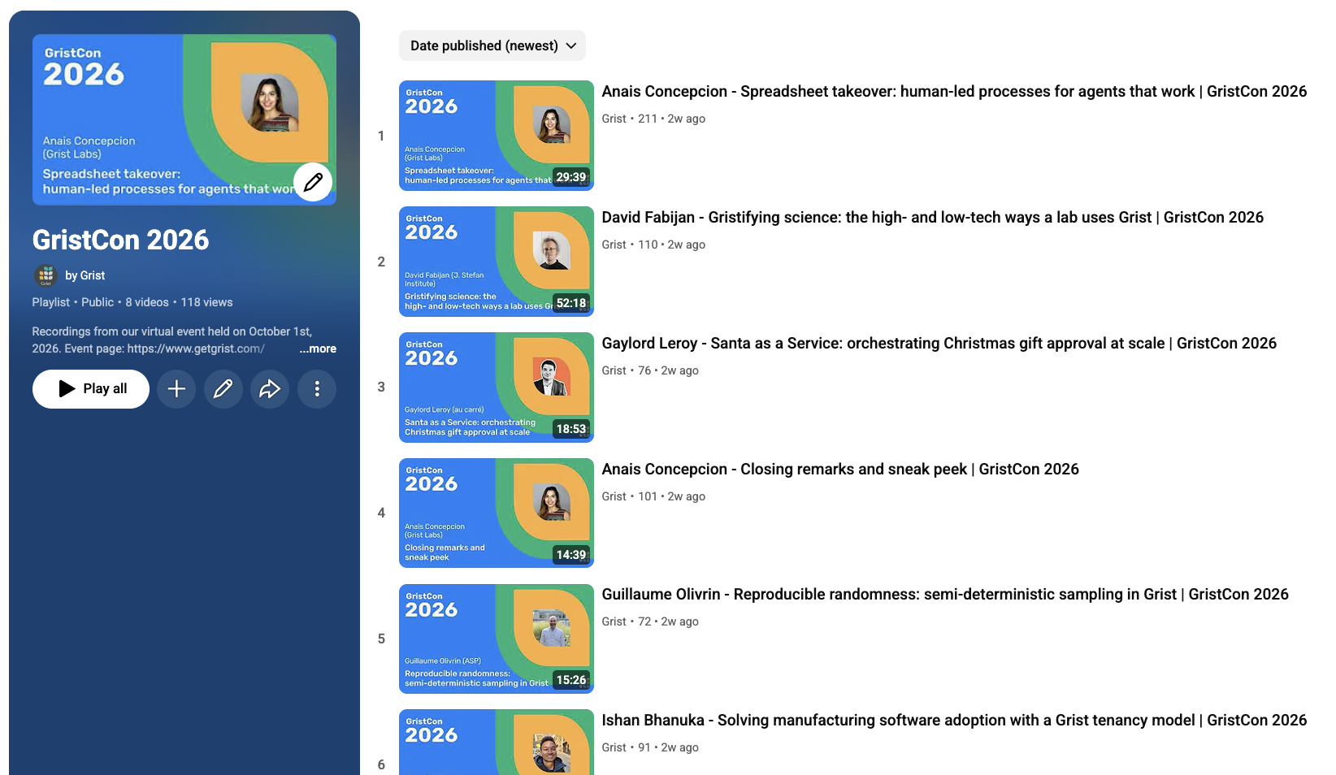This screenshot has height=775, width=1336.
Task: Follow the 'by Grist' channel link
Action: click(x=85, y=275)
